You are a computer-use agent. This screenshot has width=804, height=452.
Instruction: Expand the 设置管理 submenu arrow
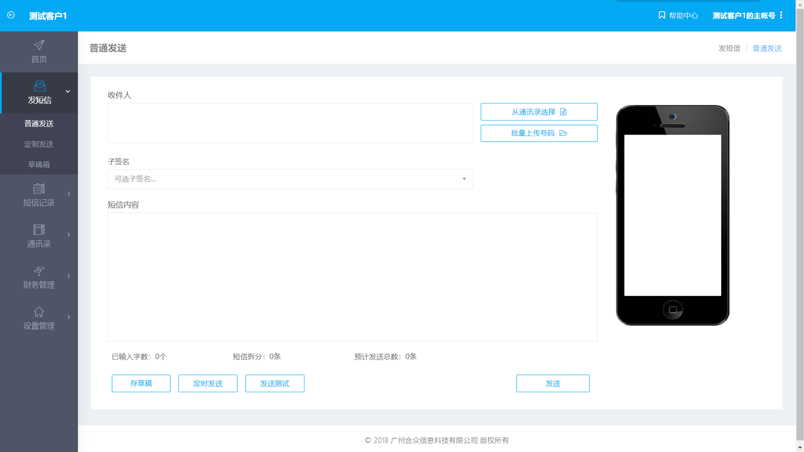[x=69, y=317]
